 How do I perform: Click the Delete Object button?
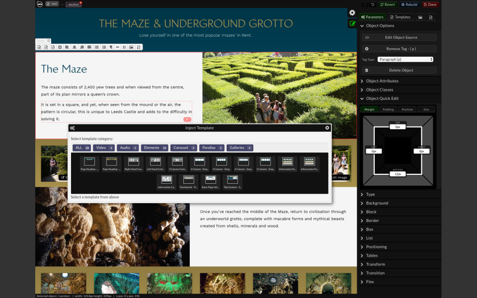(399, 70)
